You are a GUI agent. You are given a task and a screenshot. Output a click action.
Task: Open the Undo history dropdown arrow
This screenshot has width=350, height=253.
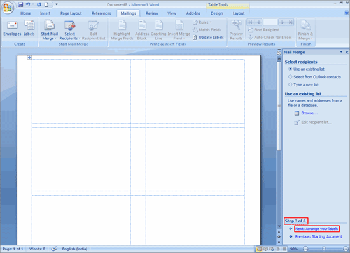[33, 4]
